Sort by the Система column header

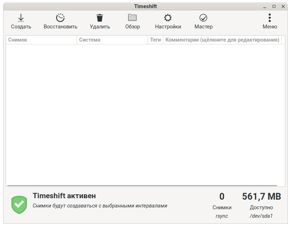(112, 40)
